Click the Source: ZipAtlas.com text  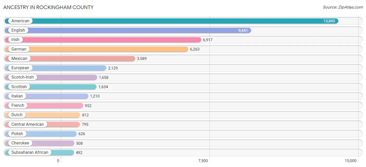pos(343,7)
